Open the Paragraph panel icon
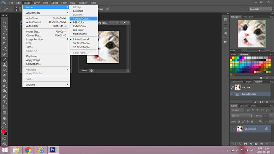The image size is (274, 154). point(226,33)
